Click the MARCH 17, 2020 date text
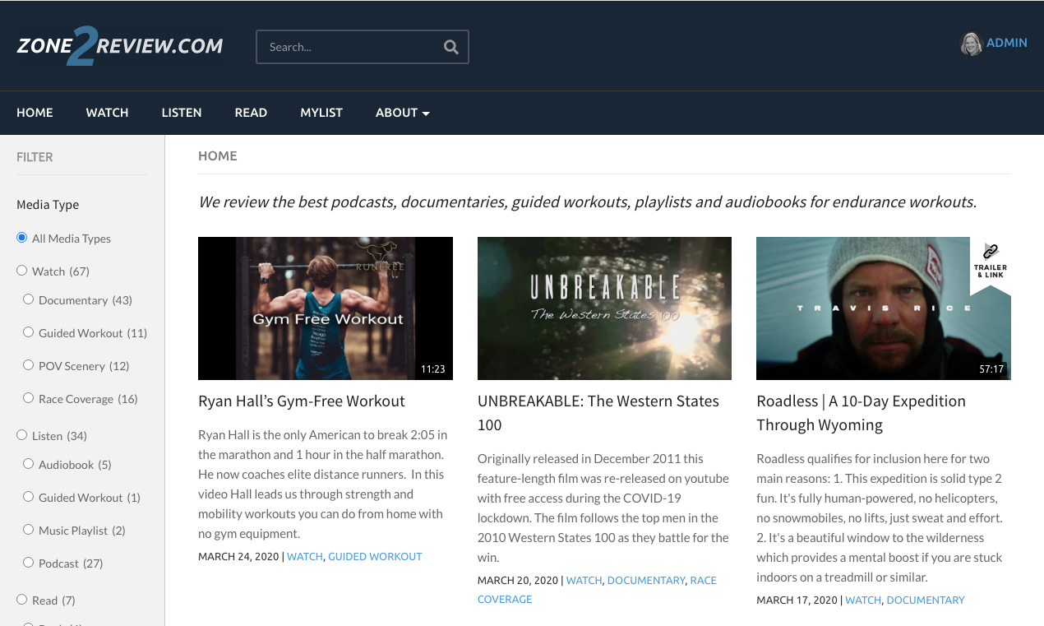The width and height of the screenshot is (1044, 626). pos(797,600)
